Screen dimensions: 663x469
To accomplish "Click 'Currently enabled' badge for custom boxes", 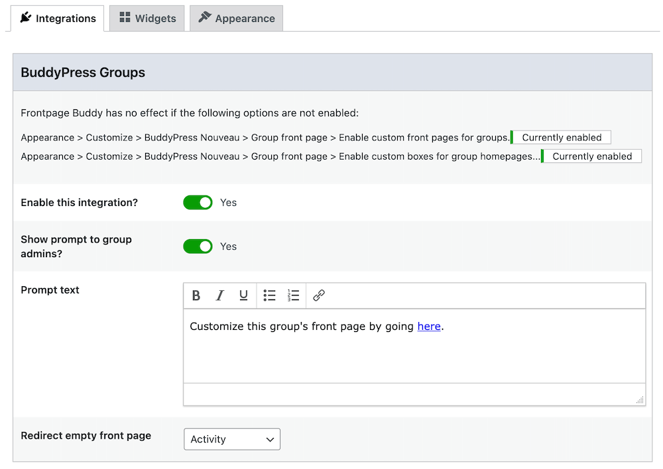I will [591, 156].
